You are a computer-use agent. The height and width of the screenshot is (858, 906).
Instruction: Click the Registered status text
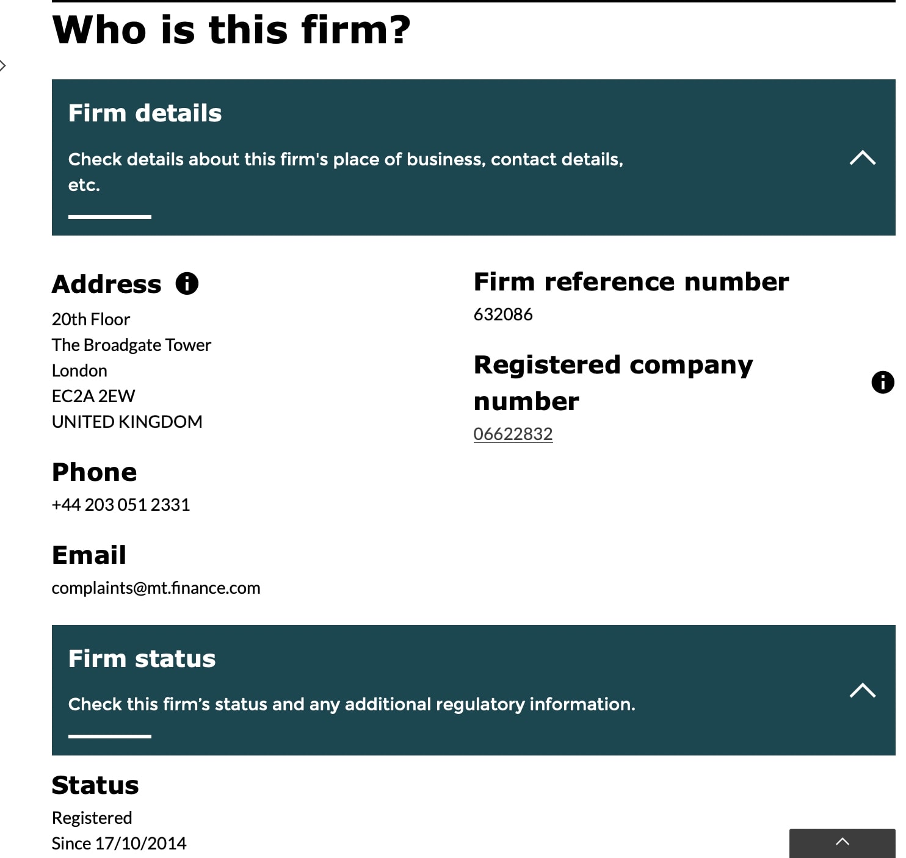pos(92,818)
